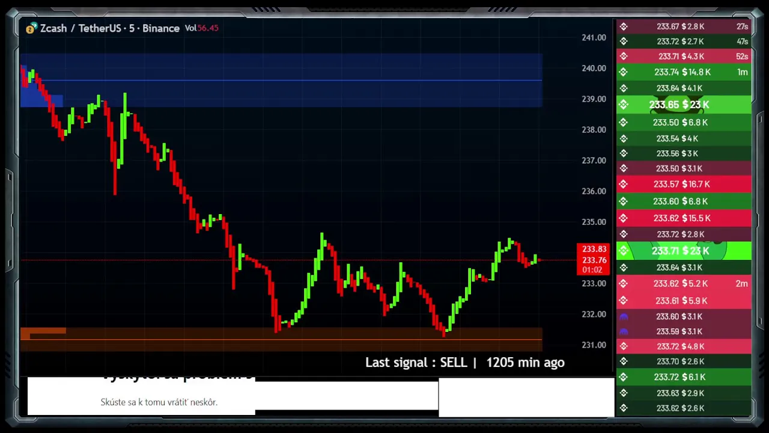769x433 pixels.
Task: Click the Binance icon on the 233.70 $2.6K row
Action: 624,361
